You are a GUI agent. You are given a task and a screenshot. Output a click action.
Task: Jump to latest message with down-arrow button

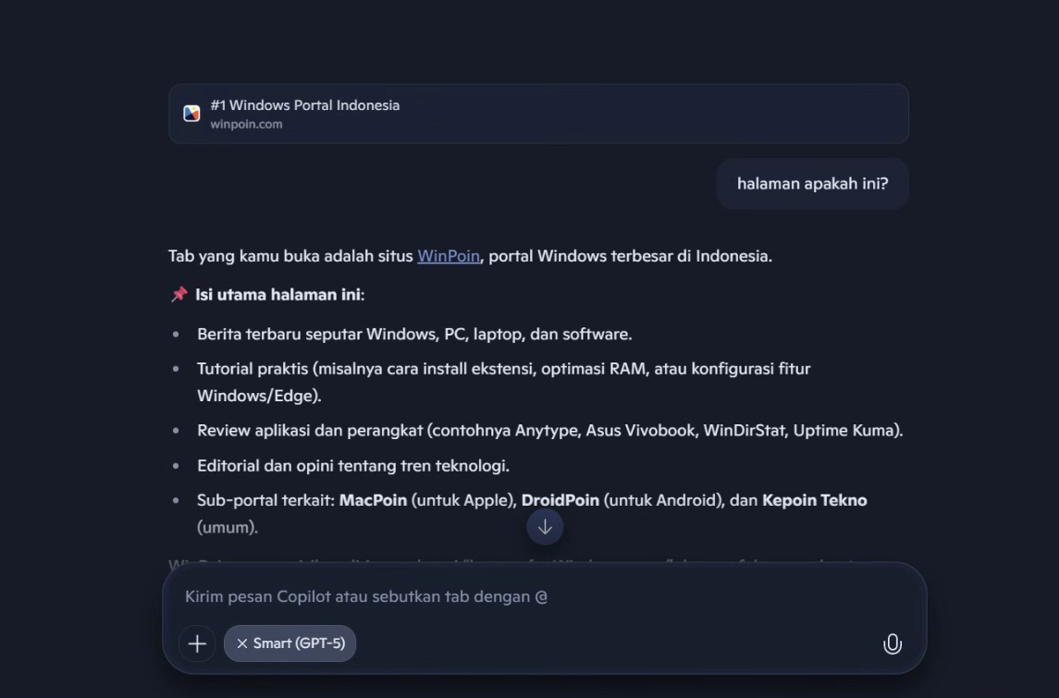(545, 527)
